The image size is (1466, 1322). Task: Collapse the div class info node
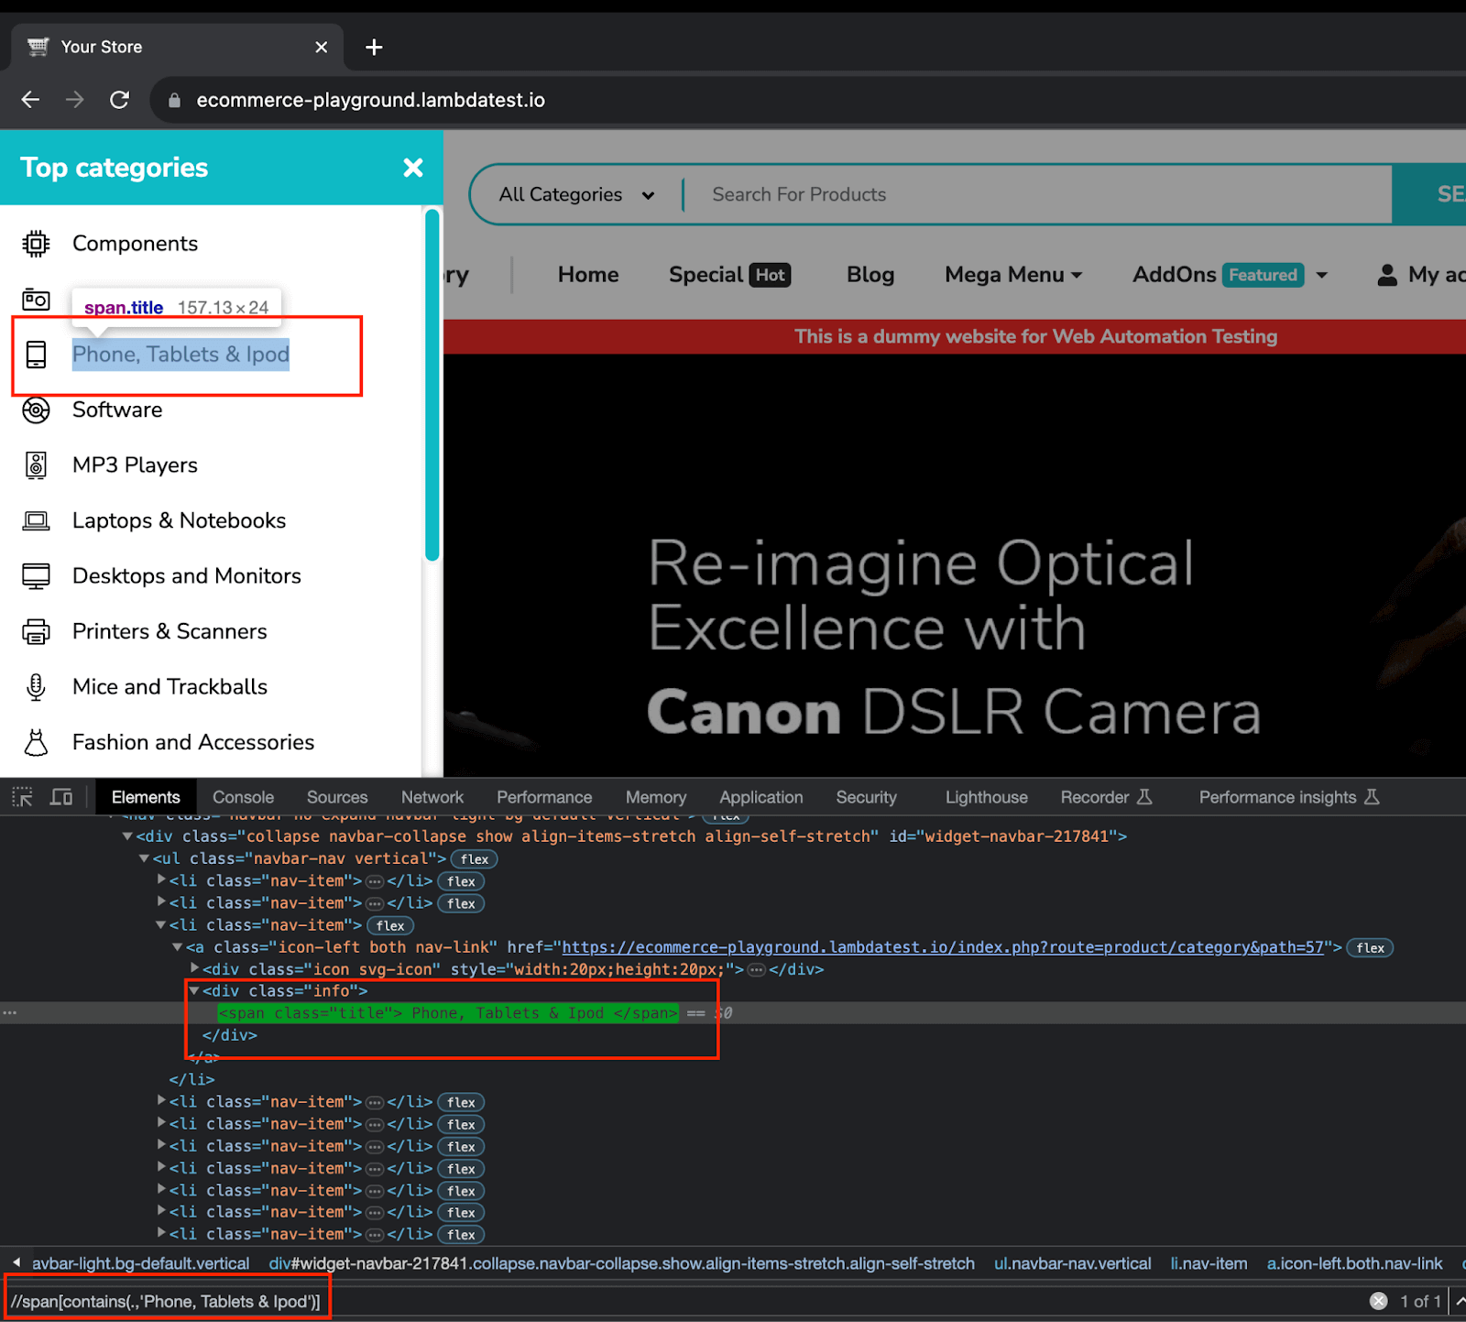pyautogui.click(x=194, y=991)
